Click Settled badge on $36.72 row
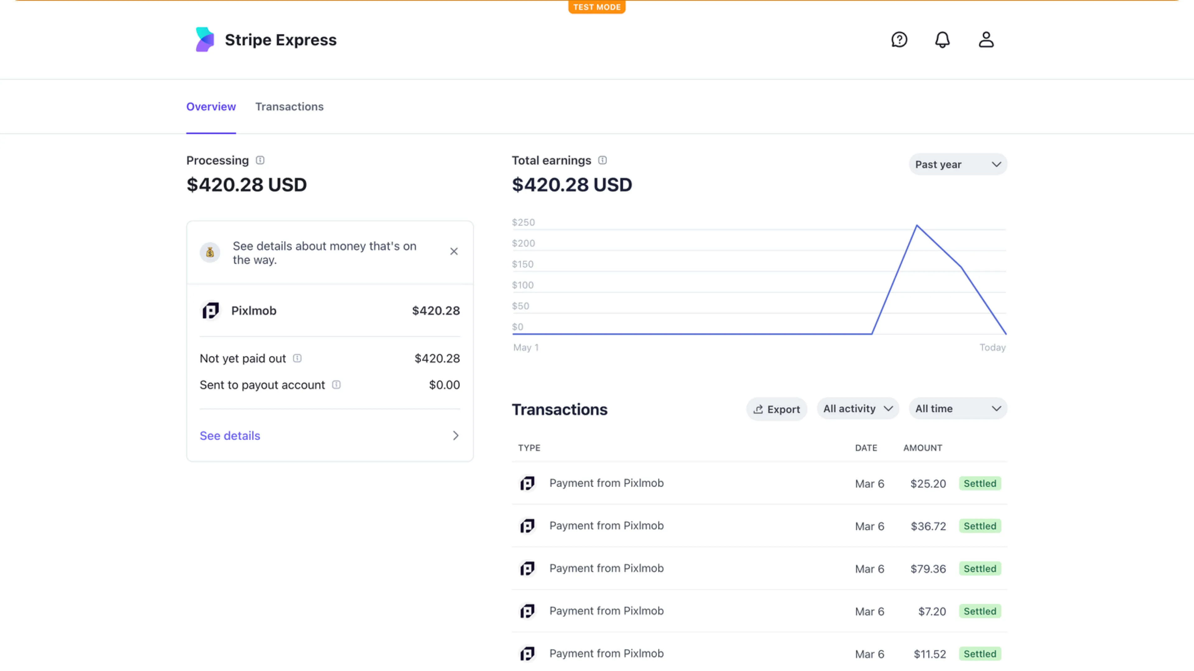Viewport: 1194px width, 671px height. pos(980,526)
